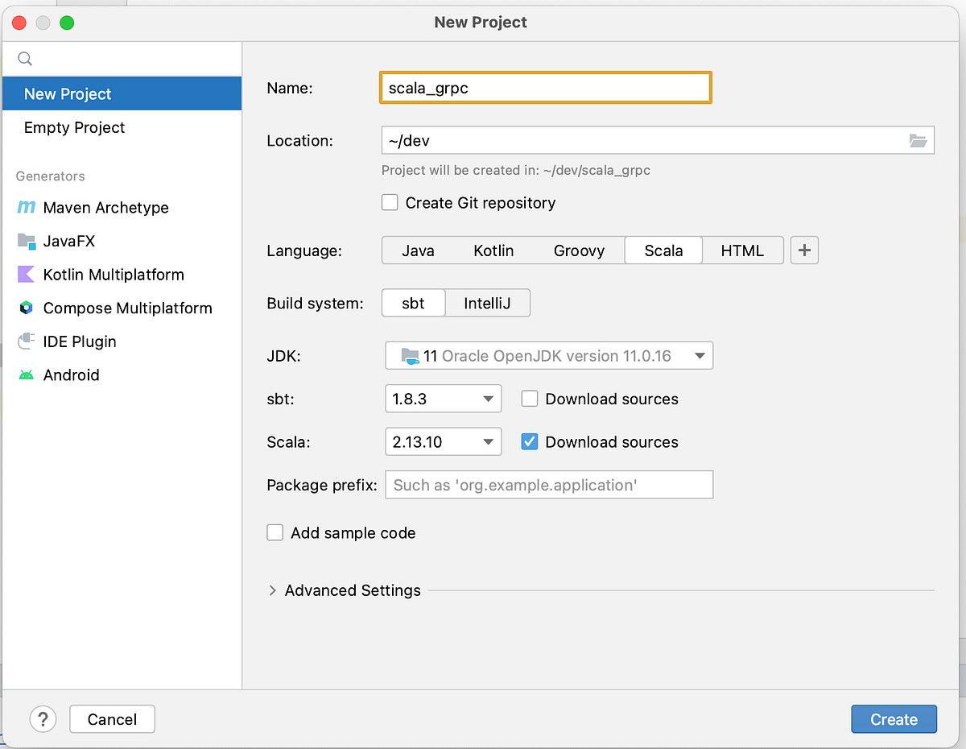
Task: Select IntelliJ as the build system
Action: click(487, 303)
